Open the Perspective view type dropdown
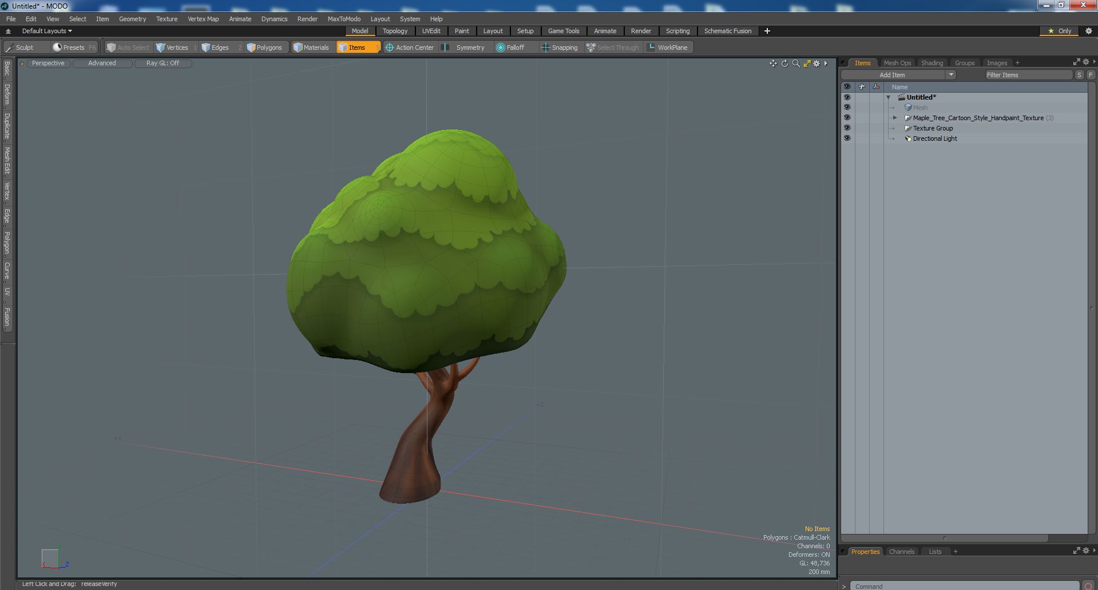Image resolution: width=1098 pixels, height=590 pixels. (x=48, y=64)
